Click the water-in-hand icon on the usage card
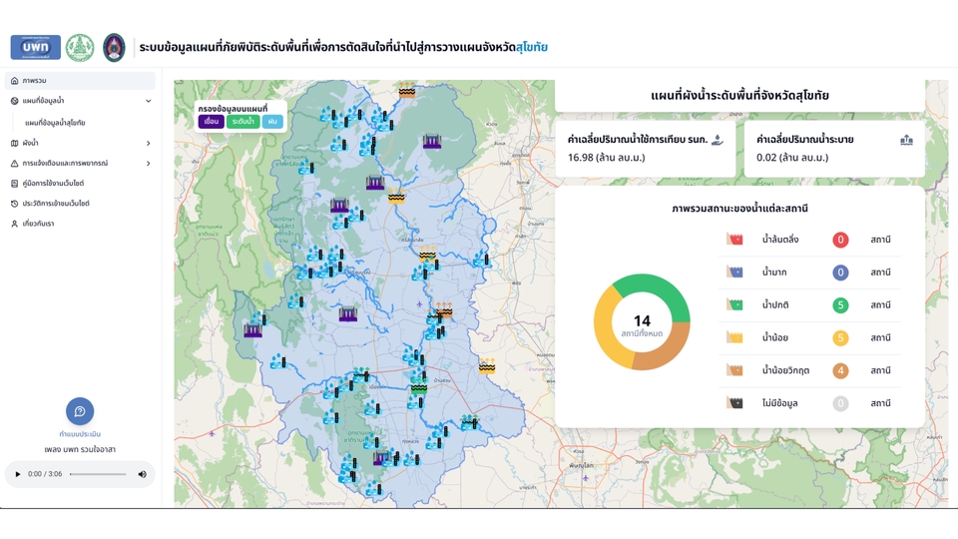 (717, 141)
